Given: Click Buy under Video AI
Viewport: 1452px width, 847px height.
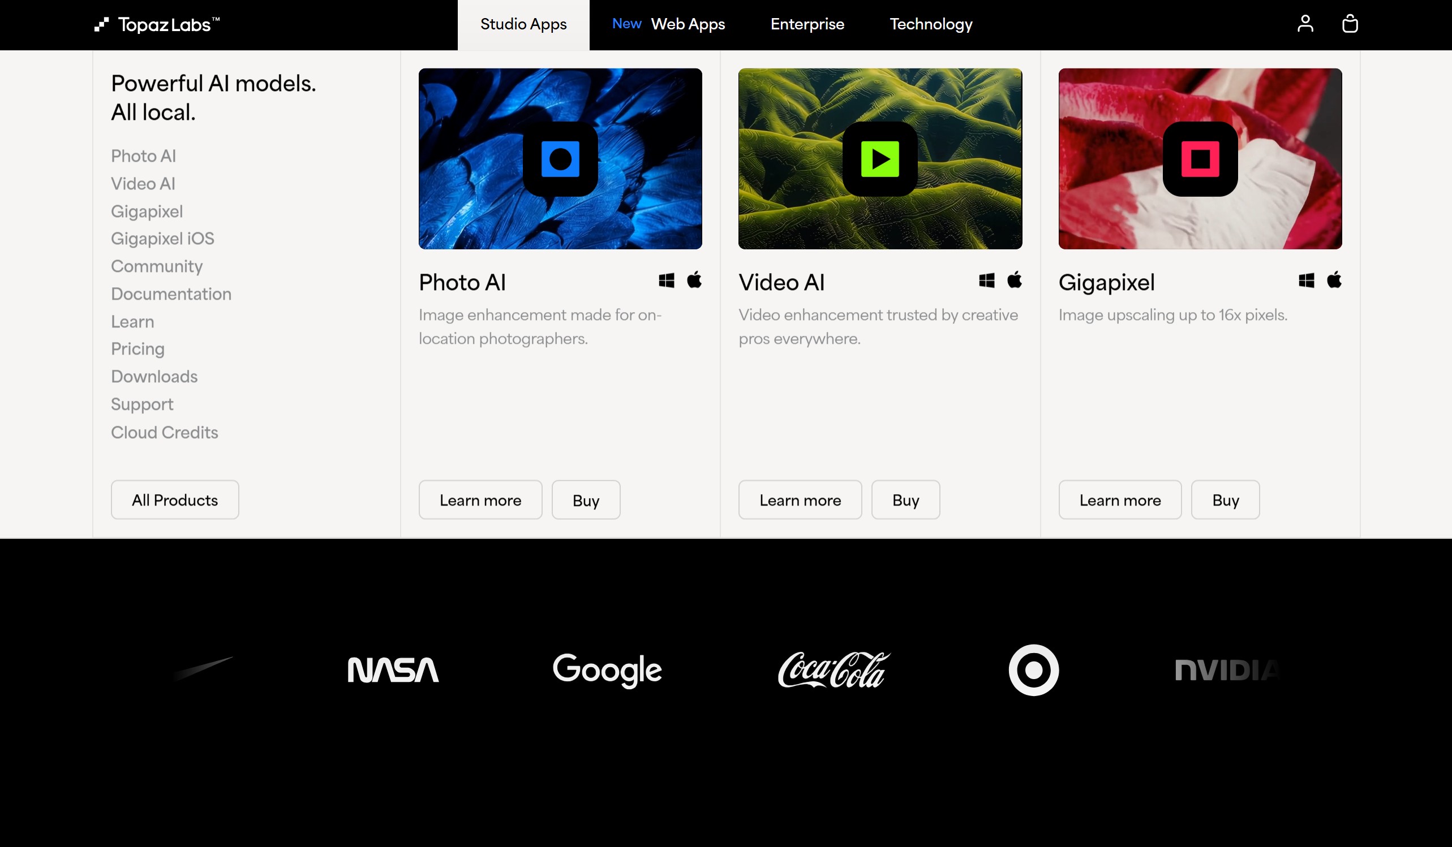Looking at the screenshot, I should (x=906, y=500).
